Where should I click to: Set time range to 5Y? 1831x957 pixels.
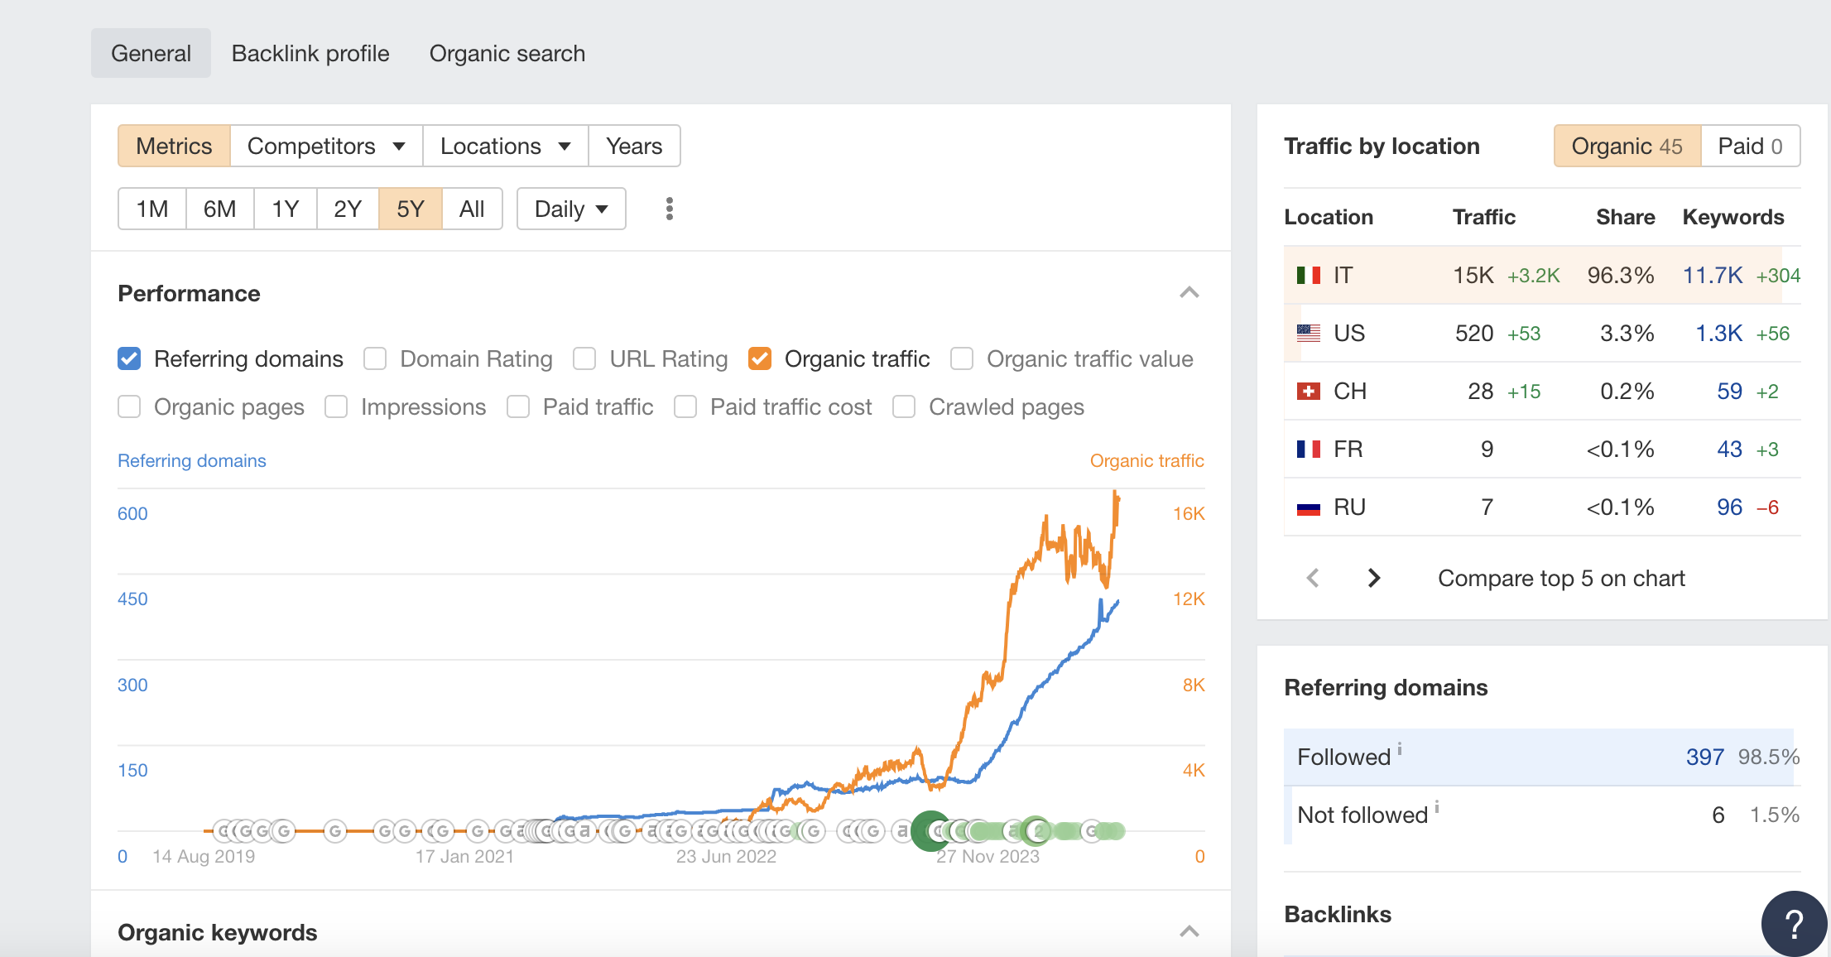(411, 209)
